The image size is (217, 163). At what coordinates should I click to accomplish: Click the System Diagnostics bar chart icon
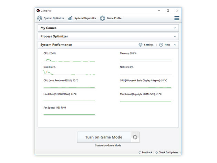[x=70, y=18]
